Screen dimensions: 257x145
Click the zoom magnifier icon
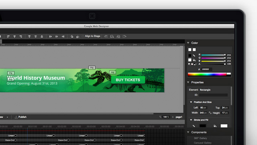coord(160,117)
